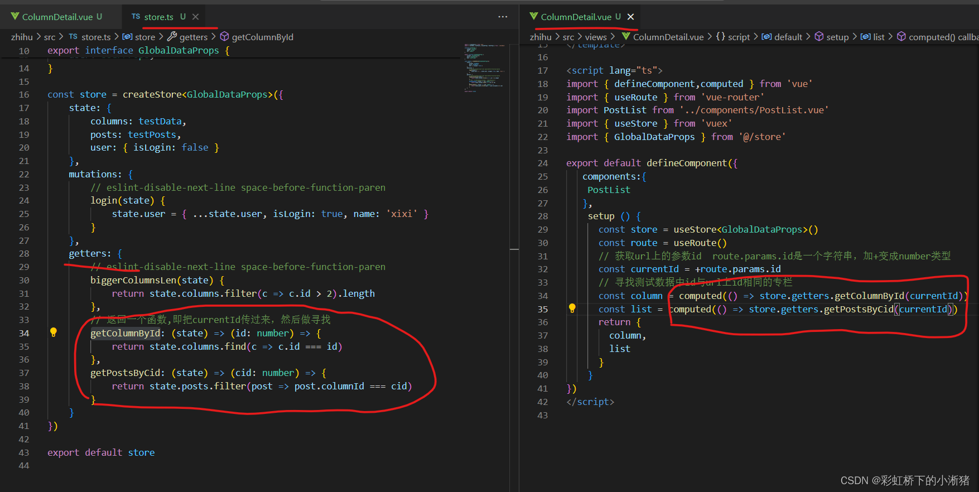Click '@/store' import path on line 22

point(762,137)
